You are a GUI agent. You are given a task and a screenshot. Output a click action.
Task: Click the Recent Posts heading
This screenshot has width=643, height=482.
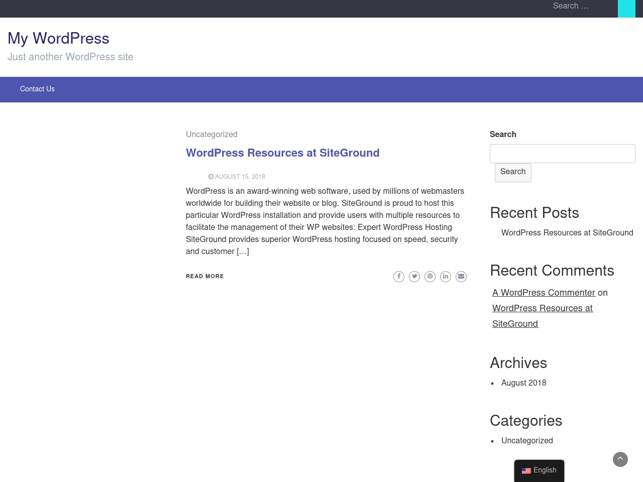[534, 213]
